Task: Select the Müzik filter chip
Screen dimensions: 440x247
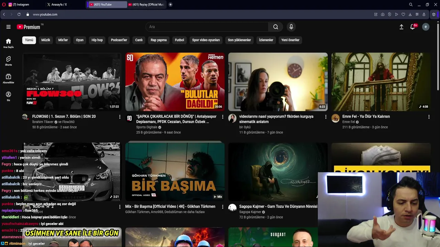Action: pos(46,40)
